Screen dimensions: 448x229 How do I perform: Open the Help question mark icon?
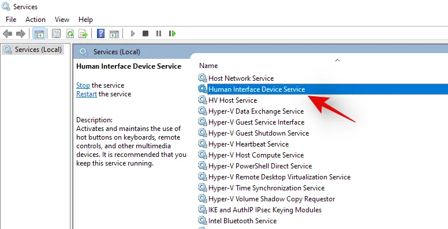(x=100, y=33)
